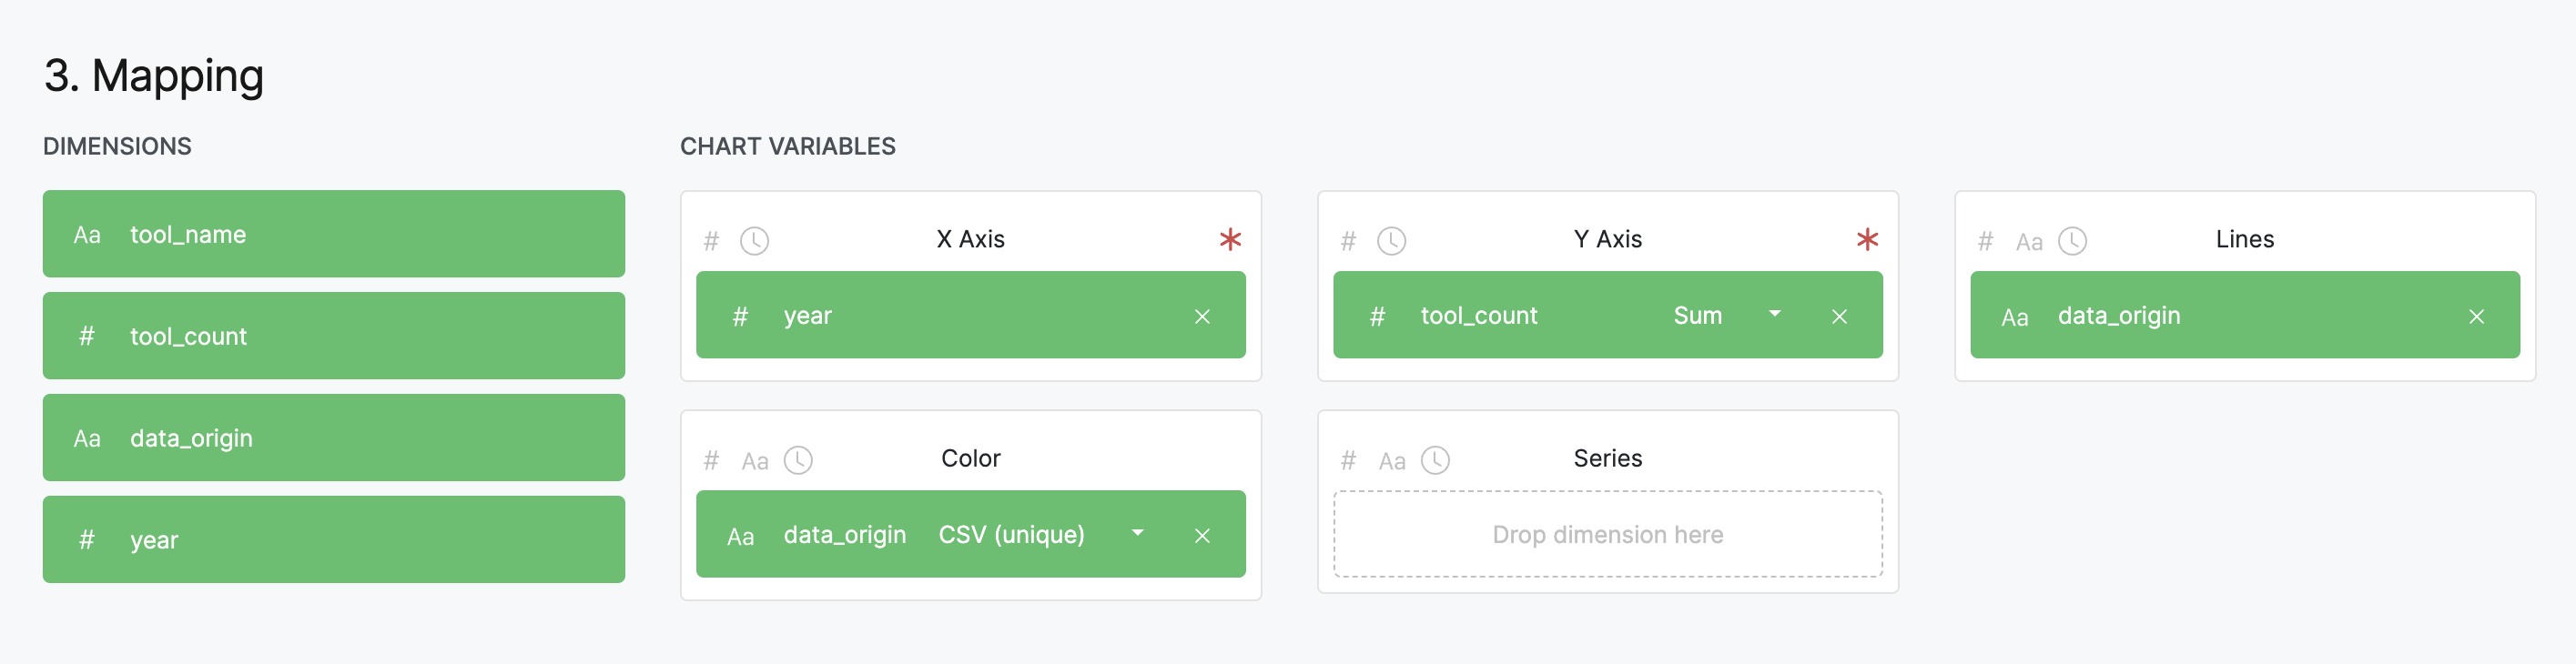Screen dimensions: 2576x664
Task: Click the text type icon in Lines header
Action: [2028, 242]
